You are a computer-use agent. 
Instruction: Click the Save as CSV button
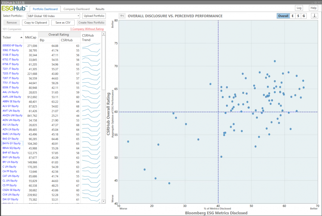(63, 23)
